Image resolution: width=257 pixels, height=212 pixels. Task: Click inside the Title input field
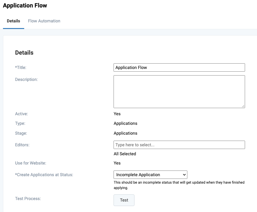click(x=179, y=67)
